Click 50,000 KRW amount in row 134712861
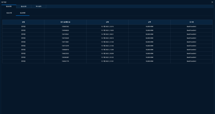Image resolution: width=215 pixels, height=114 pixels. [x=149, y=42]
